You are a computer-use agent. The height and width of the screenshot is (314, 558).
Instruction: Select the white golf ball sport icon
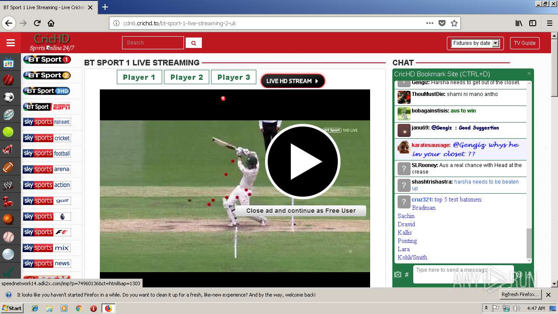click(8, 254)
